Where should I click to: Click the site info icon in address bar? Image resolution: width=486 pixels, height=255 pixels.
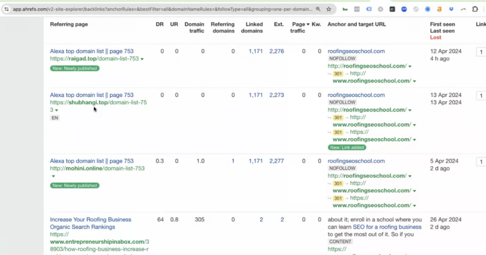pos(7,9)
